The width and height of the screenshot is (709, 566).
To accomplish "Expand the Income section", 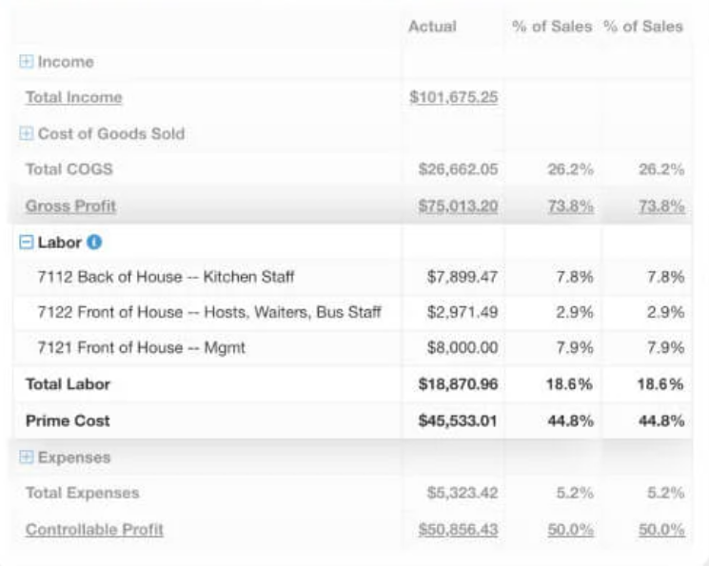I will coord(27,62).
